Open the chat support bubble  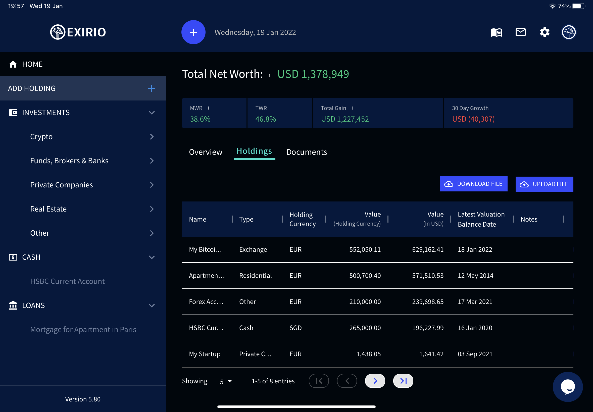[567, 387]
